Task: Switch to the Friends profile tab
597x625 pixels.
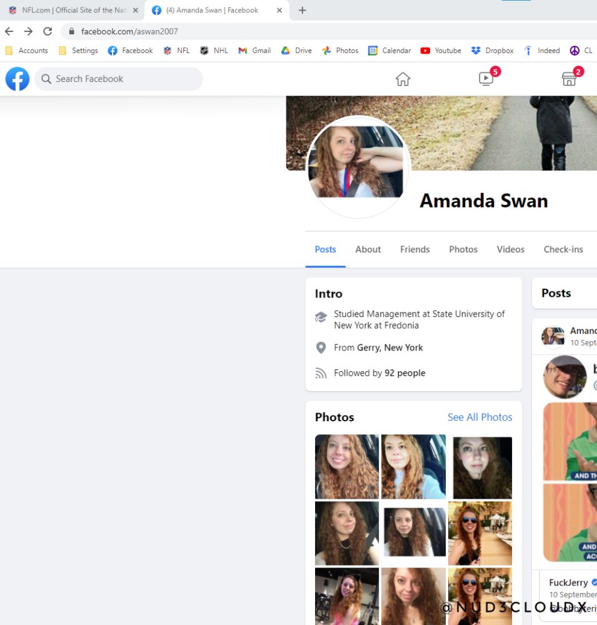Action: pos(414,249)
